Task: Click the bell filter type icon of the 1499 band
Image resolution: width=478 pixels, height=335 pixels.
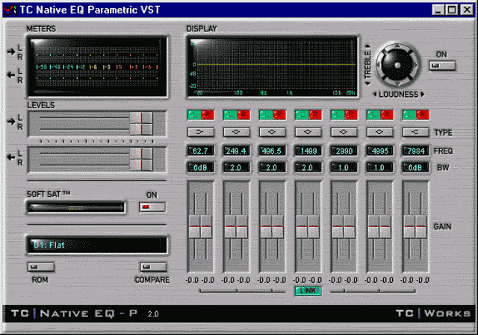Action: pos(308,132)
